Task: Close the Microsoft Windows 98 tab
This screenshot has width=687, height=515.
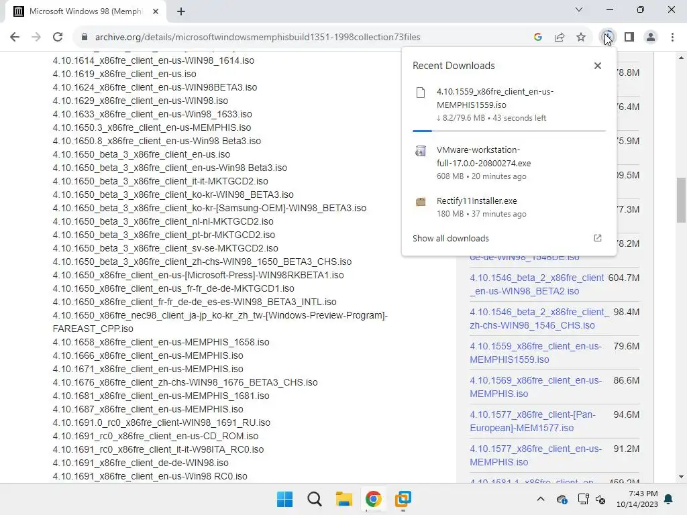Action: point(156,11)
